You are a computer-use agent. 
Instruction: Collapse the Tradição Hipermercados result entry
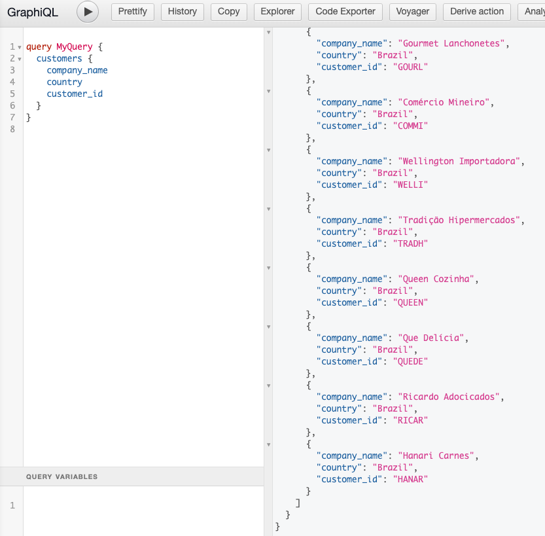point(269,209)
